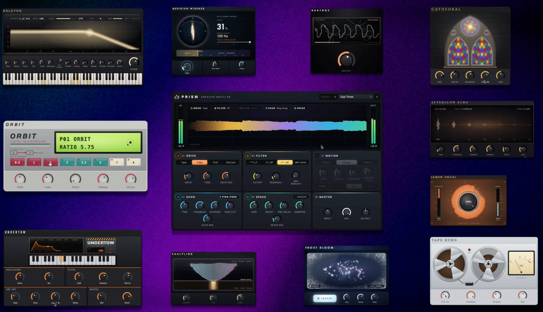The width and height of the screenshot is (543, 312).
Task: Toggle the Drive module power button
Action: coord(178,156)
